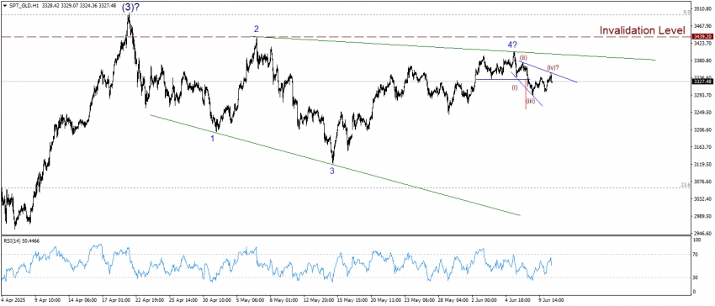Click the Invalidation Level text label
This screenshot has height=306, width=715.
point(642,30)
